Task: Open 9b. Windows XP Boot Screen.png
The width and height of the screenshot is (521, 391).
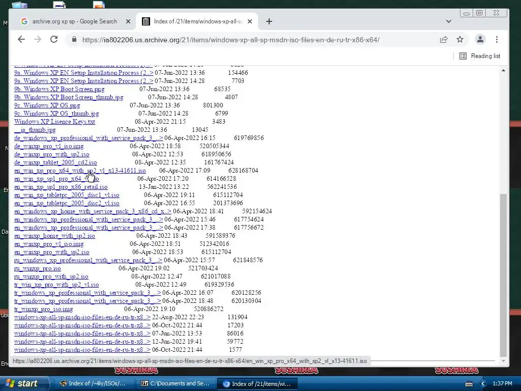Action: [59, 89]
